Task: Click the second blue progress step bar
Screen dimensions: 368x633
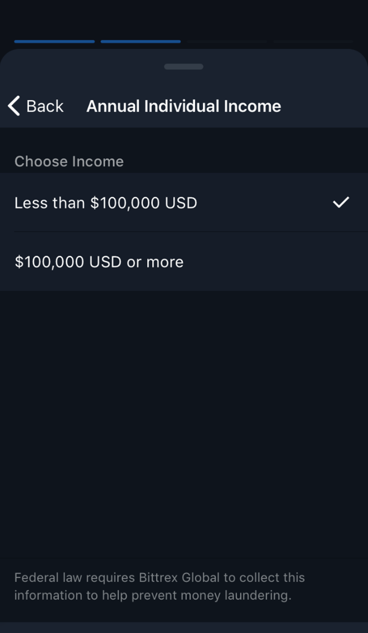Action: [140, 42]
